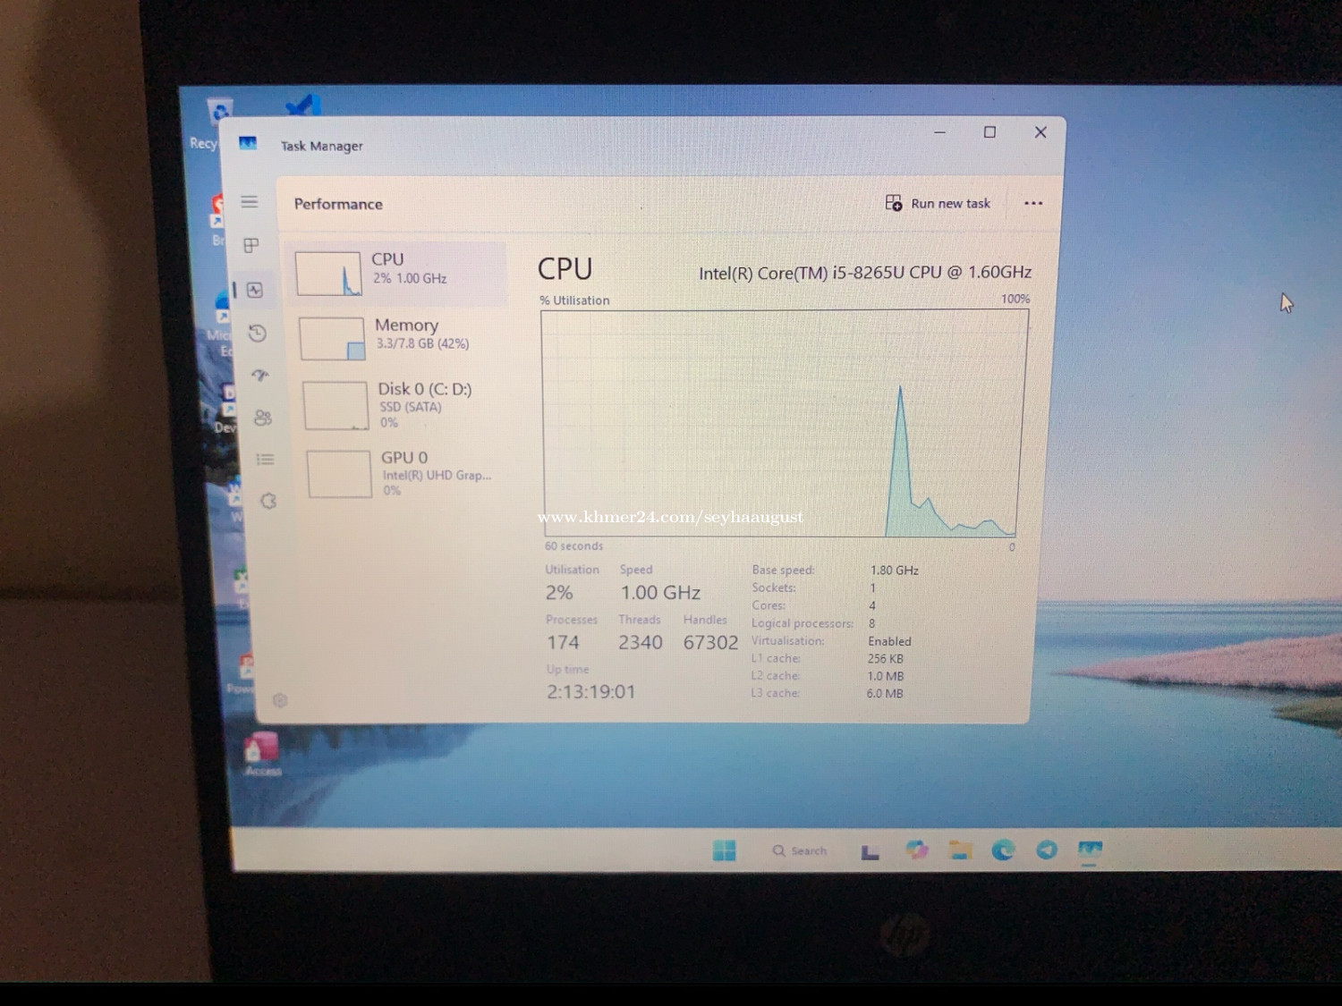
Task: Select the Performance page icon in sidebar
Action: tap(255, 290)
